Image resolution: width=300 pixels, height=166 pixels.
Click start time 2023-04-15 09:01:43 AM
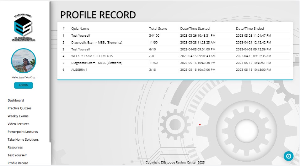[198, 56]
